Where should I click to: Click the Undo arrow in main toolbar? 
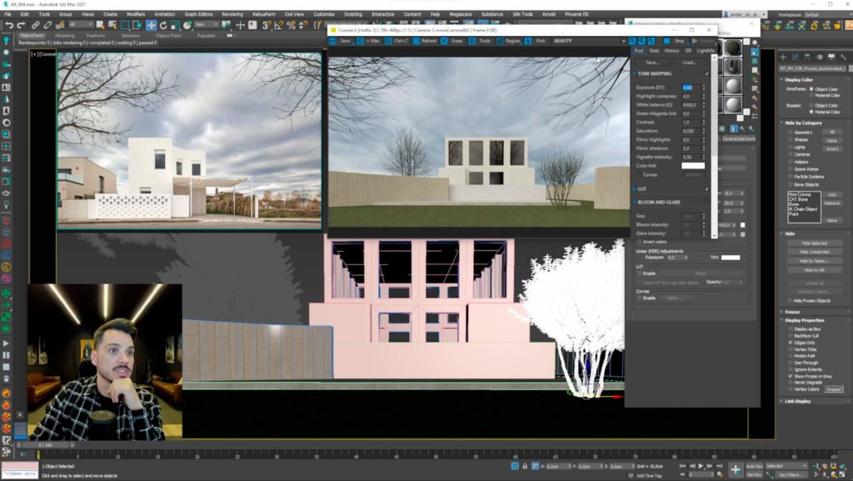coord(8,26)
